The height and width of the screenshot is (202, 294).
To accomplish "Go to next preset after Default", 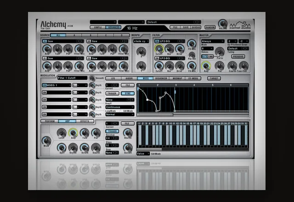I will [199, 22].
